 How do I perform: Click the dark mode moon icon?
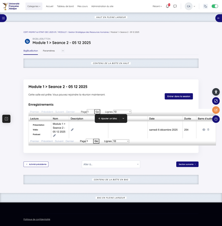pyautogui.click(x=205, y=6)
